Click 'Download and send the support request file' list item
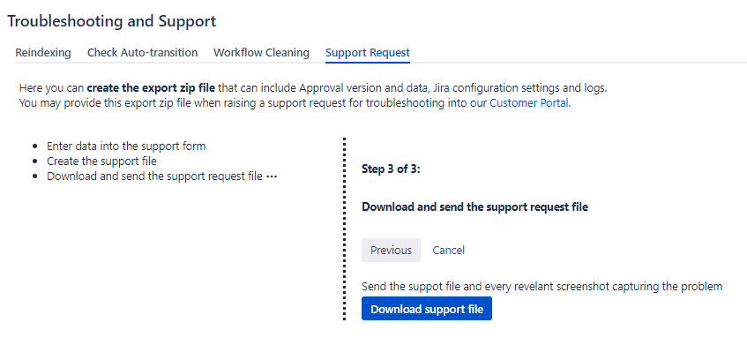The width and height of the screenshot is (747, 345). pos(155,176)
